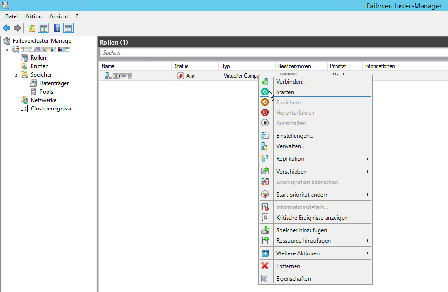Click the red X Entfernen icon
This screenshot has width=448, height=292.
point(265,266)
